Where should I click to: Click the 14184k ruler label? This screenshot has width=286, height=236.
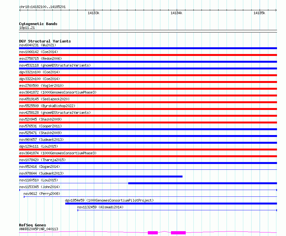tap(176, 13)
